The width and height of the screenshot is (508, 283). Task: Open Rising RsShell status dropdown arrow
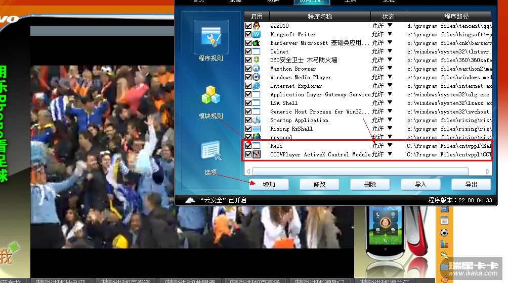click(390, 128)
